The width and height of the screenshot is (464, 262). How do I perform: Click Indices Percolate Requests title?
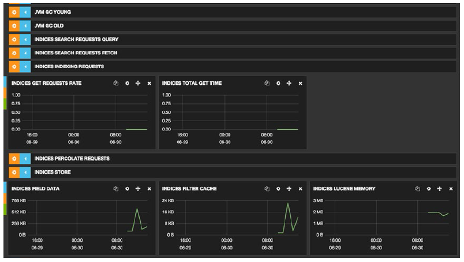72,159
